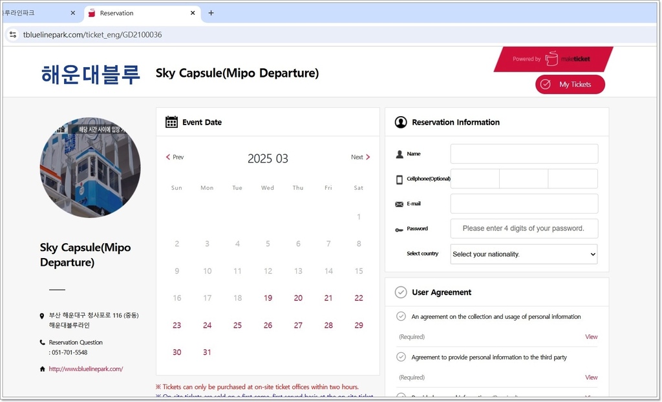Click the Name person icon
Viewport: 662px width, 402px height.
coord(400,154)
